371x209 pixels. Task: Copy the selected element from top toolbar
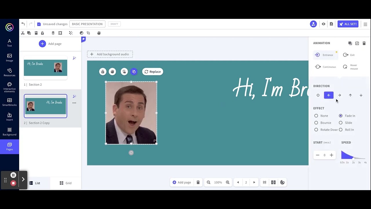(29, 33)
